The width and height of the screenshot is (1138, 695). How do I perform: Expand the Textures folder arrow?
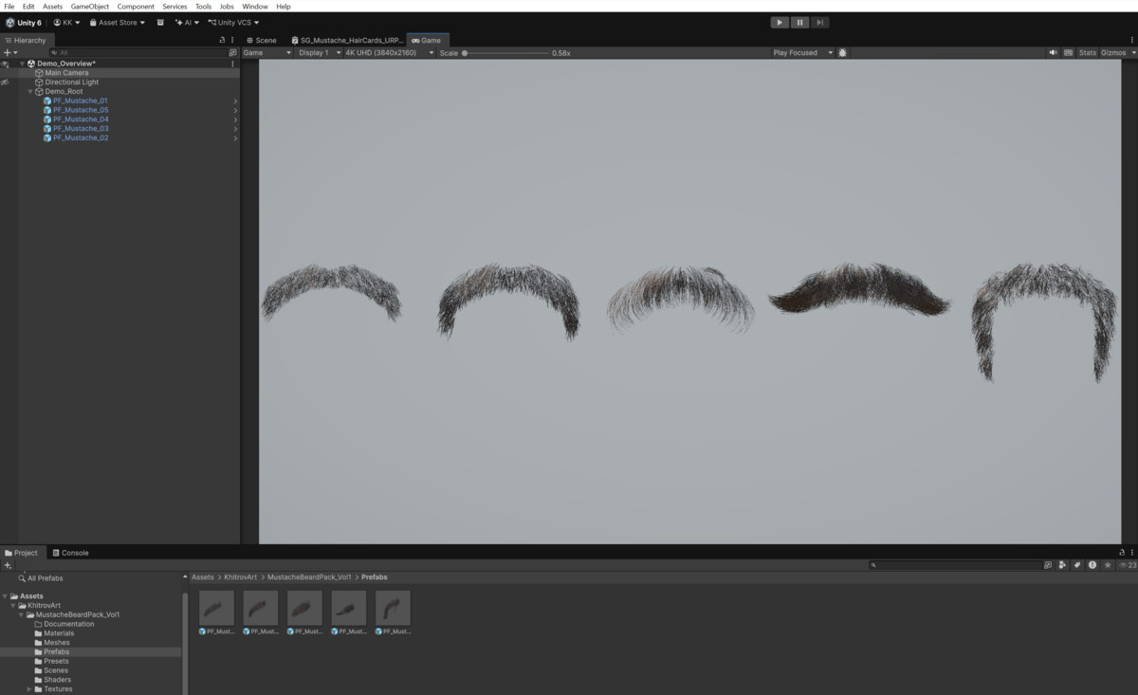[29, 689]
